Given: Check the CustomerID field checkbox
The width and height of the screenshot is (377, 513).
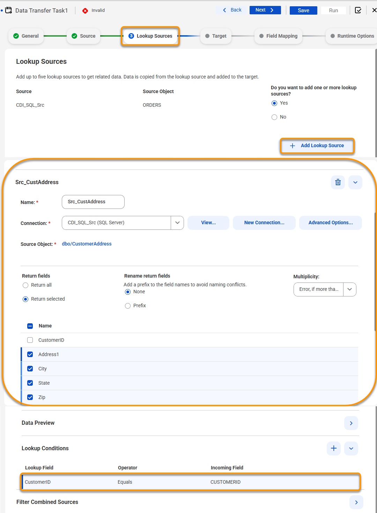Looking at the screenshot, I should click(x=30, y=340).
